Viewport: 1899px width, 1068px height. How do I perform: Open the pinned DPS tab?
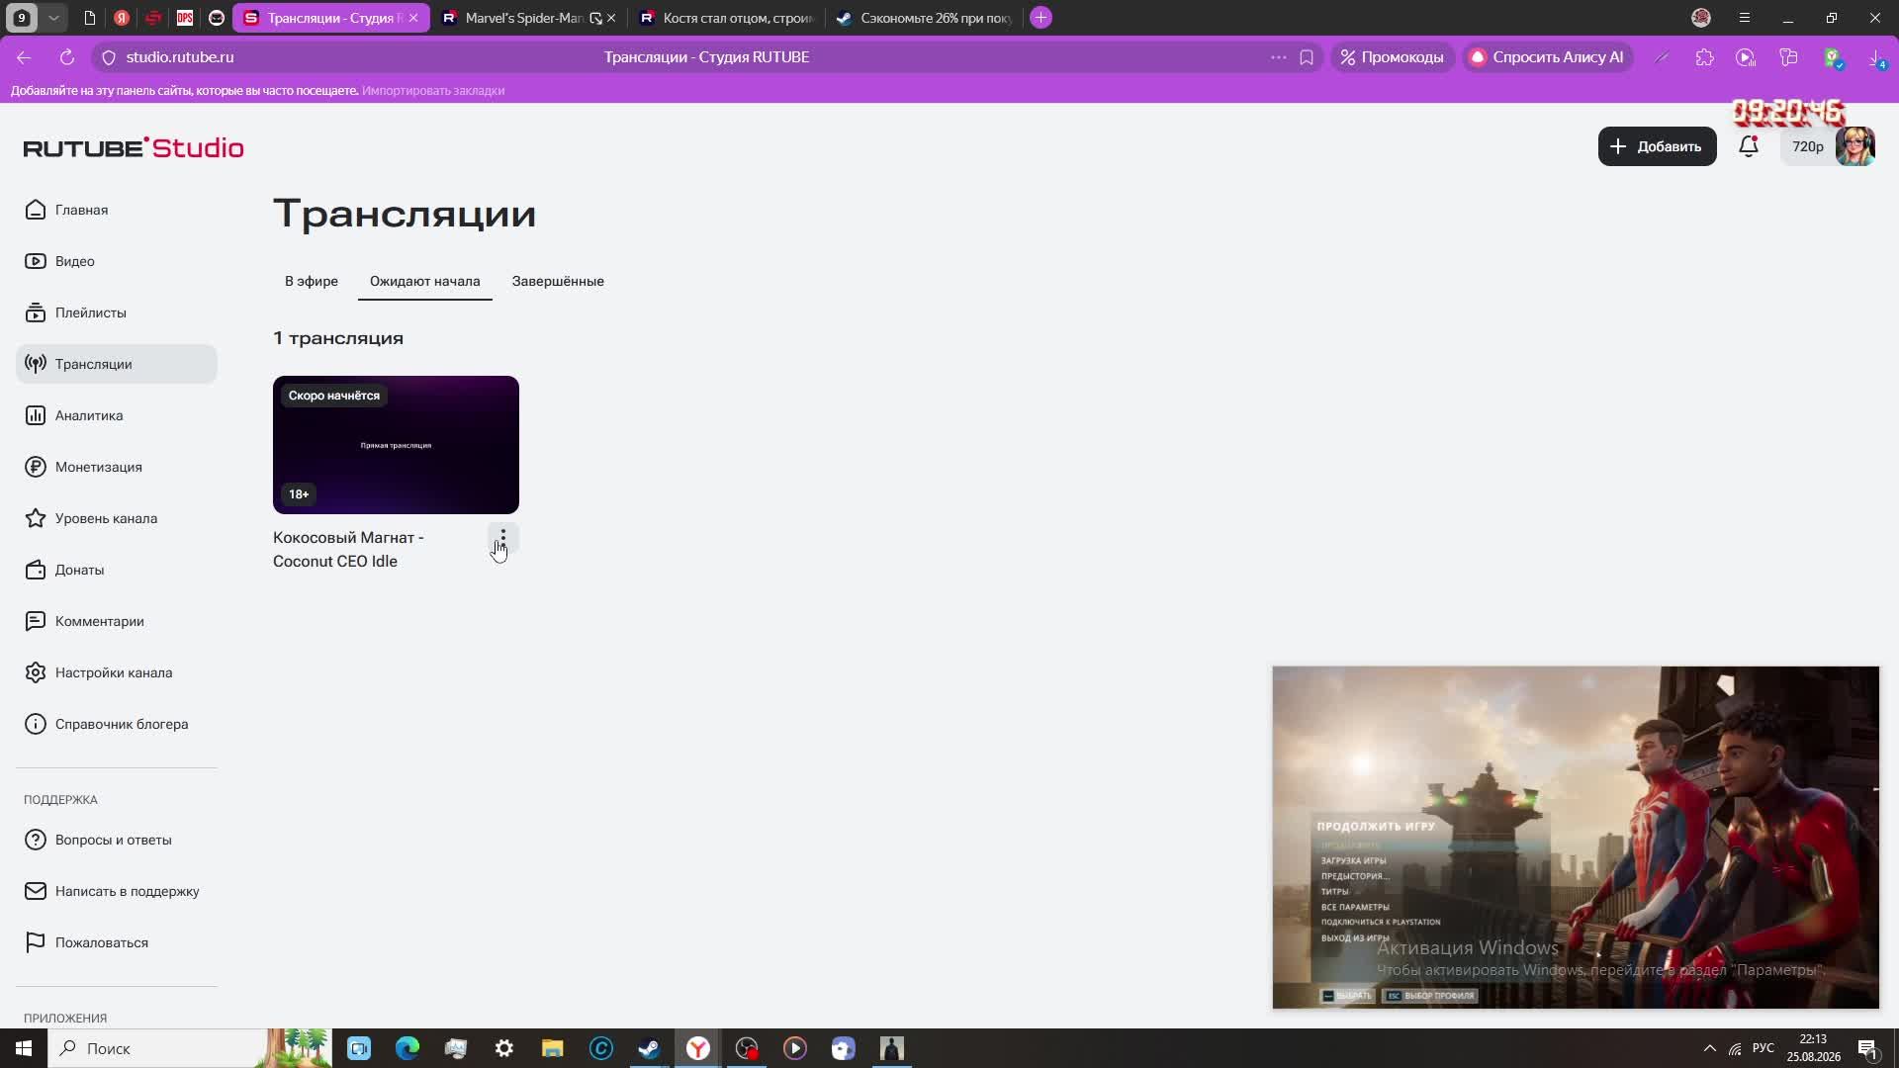click(185, 18)
